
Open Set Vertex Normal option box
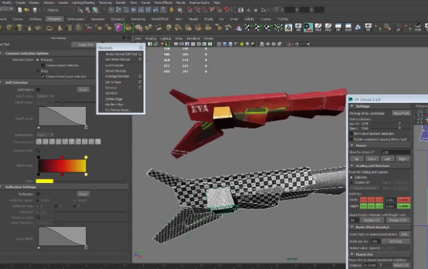(140, 59)
